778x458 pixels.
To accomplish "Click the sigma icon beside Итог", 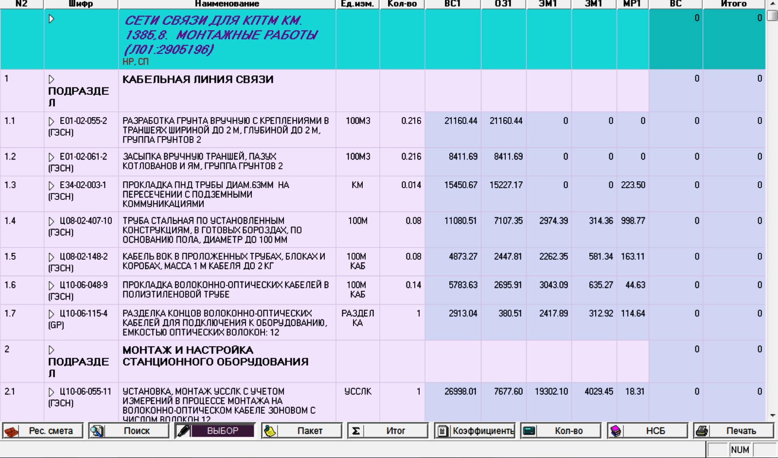I will click(356, 431).
